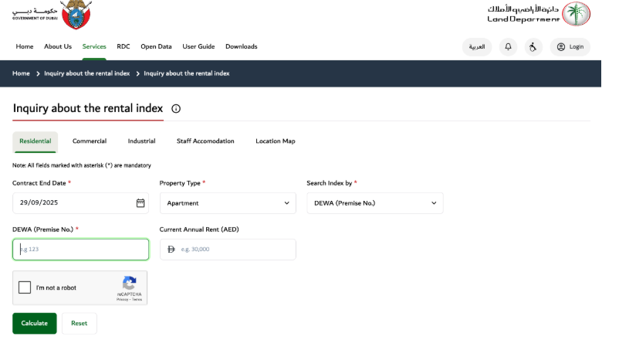619x340 pixels.
Task: Open the accessibility wheelchair icon
Action: click(533, 46)
